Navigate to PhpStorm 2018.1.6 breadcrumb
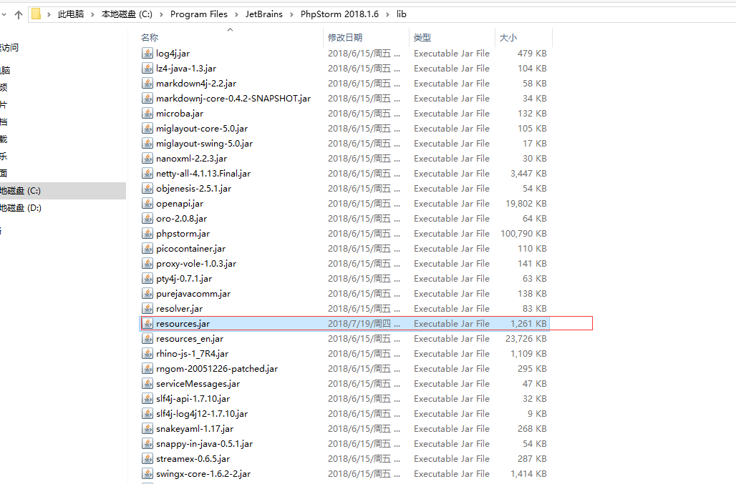The width and height of the screenshot is (736, 484). pos(339,14)
